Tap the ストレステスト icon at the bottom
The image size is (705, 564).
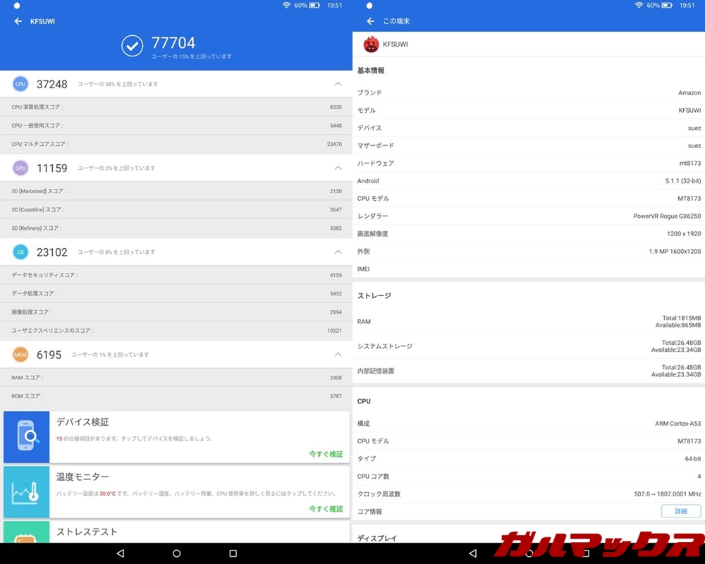(26, 536)
